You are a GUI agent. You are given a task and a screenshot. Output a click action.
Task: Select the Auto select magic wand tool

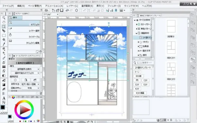point(4,40)
